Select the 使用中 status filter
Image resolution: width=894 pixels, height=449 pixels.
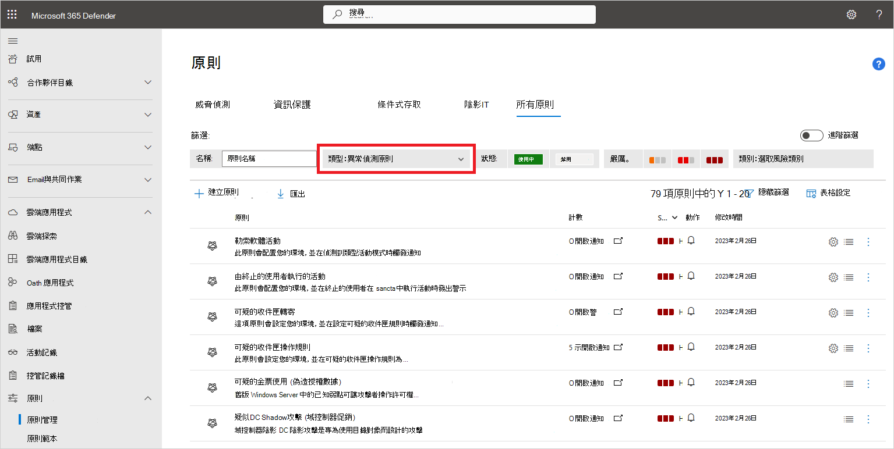528,159
